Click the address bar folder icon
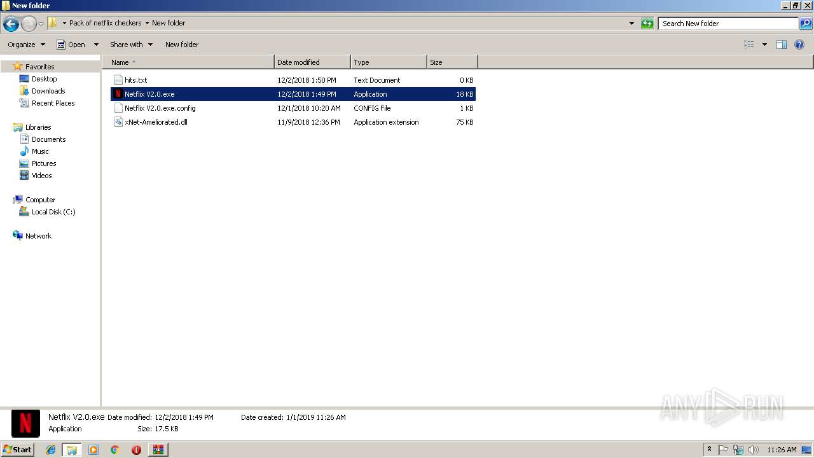The width and height of the screenshot is (814, 458). pos(53,23)
